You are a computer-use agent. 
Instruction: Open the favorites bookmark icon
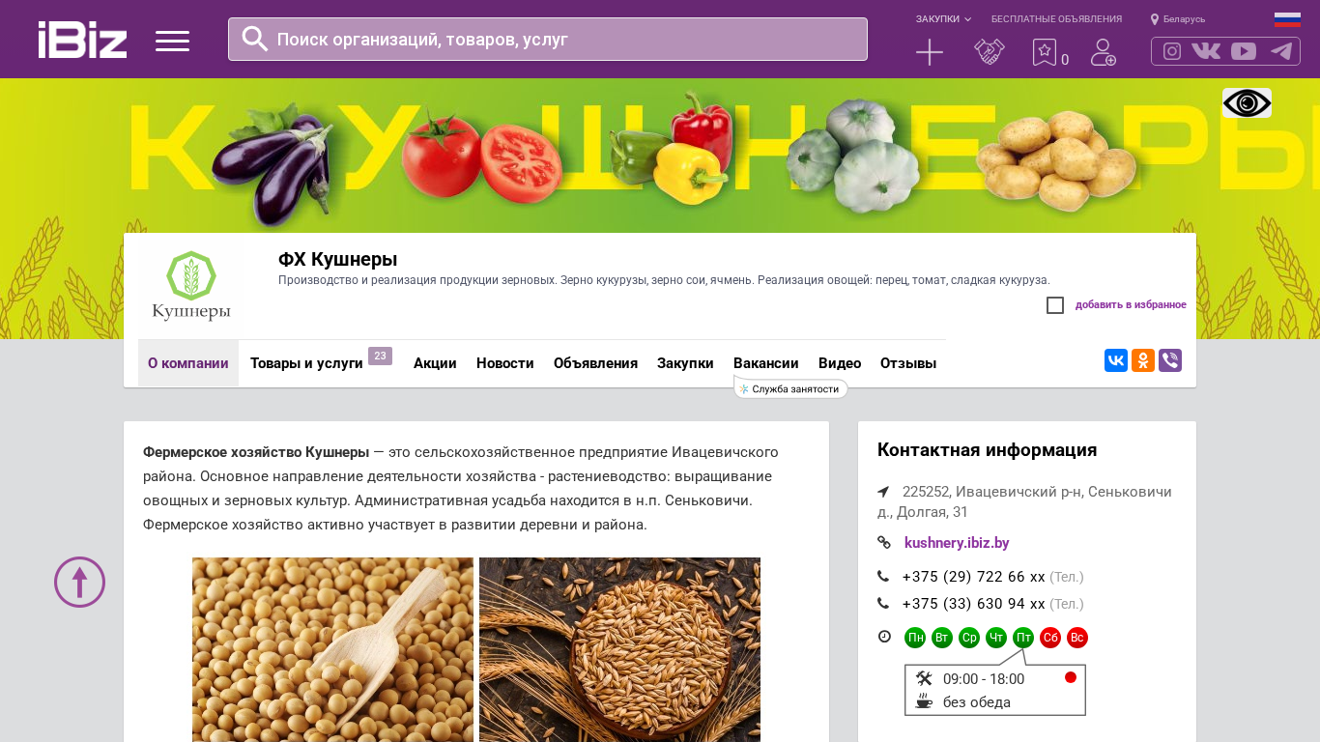tap(1045, 52)
